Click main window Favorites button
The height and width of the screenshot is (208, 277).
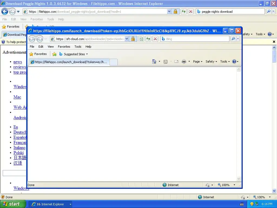[11, 27]
